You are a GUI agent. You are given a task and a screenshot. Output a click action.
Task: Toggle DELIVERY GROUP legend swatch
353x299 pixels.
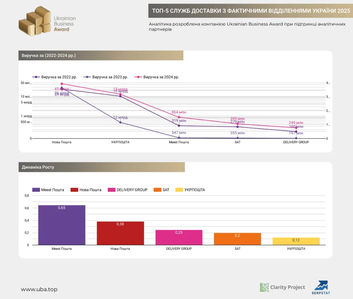point(111,190)
